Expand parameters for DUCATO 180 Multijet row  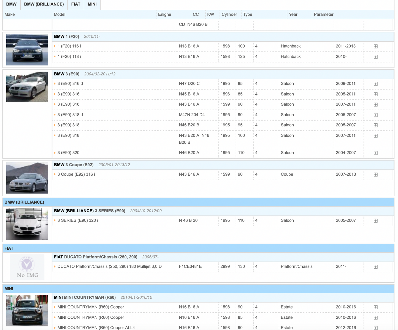pos(375,267)
